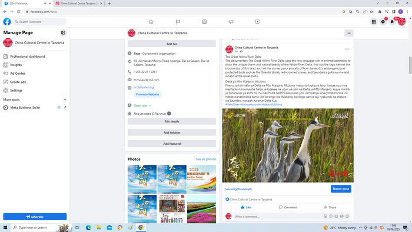Open the herons post image

pos(288,145)
